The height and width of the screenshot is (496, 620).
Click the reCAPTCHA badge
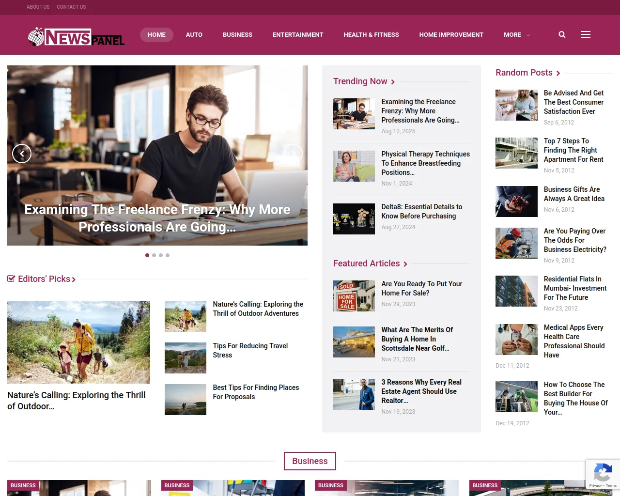tap(603, 474)
